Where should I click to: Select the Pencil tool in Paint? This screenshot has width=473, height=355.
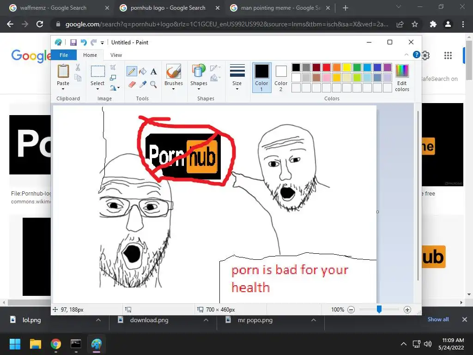coord(132,71)
